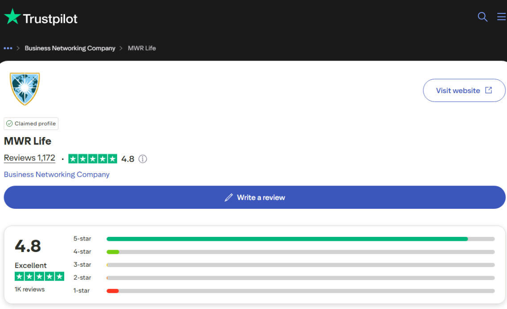507x309 pixels.
Task: Open the hamburger menu icon
Action: tap(501, 17)
